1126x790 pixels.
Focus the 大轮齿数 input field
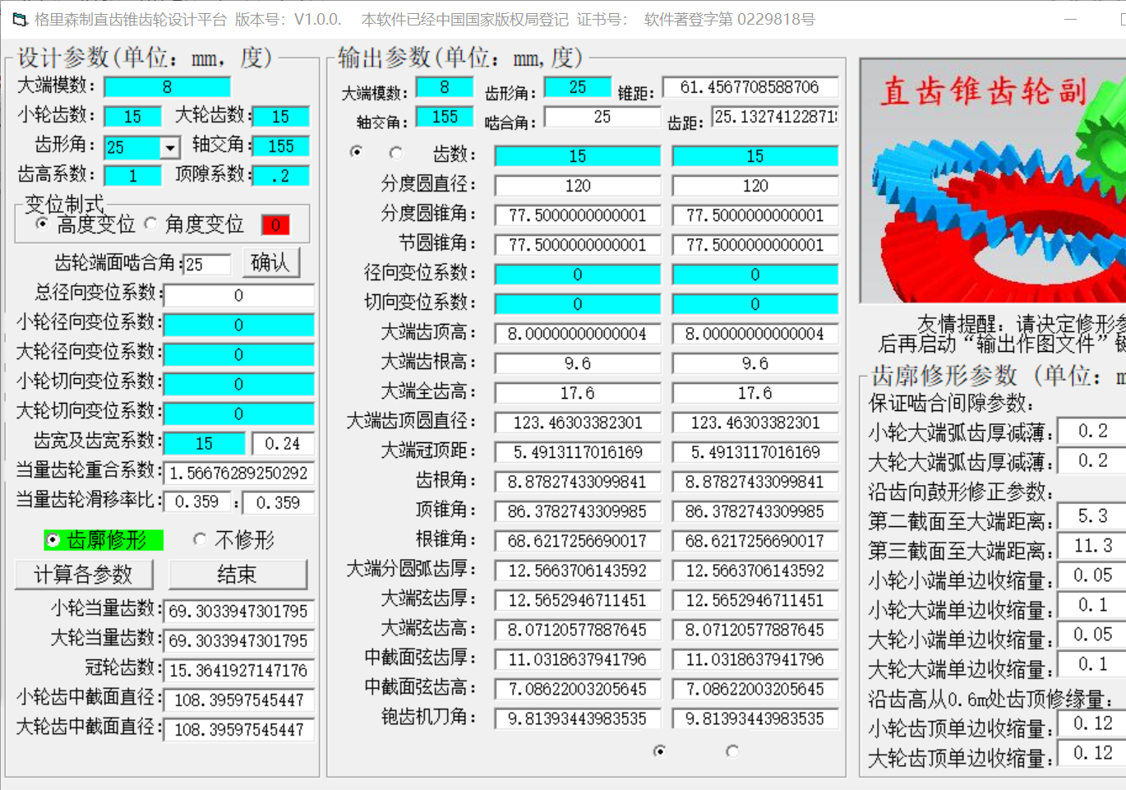tap(281, 117)
